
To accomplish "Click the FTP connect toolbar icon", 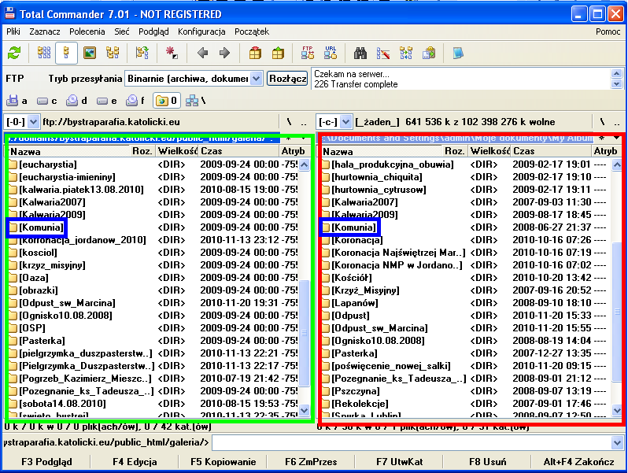I will click(x=307, y=53).
